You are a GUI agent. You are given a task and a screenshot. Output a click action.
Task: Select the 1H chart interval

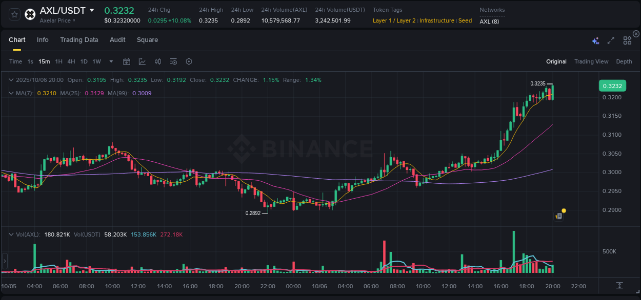tap(59, 61)
